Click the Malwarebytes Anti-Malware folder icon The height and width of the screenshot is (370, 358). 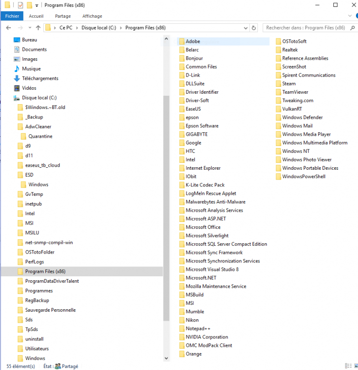[182, 202]
